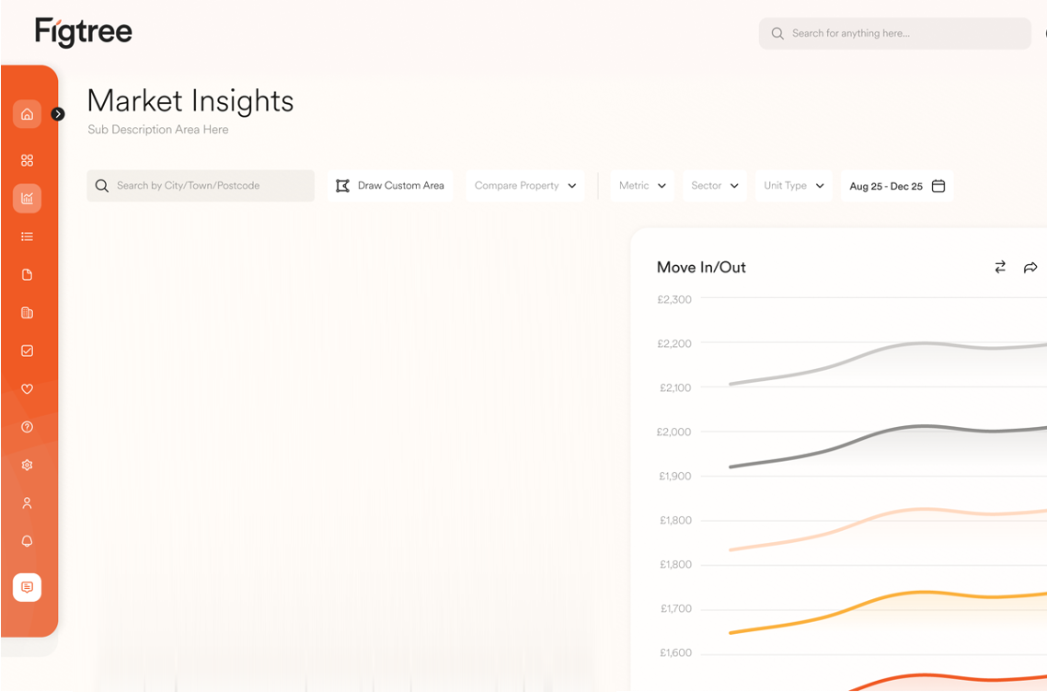Click the calendar icon in date range
This screenshot has height=692, width=1047.
[x=938, y=186]
